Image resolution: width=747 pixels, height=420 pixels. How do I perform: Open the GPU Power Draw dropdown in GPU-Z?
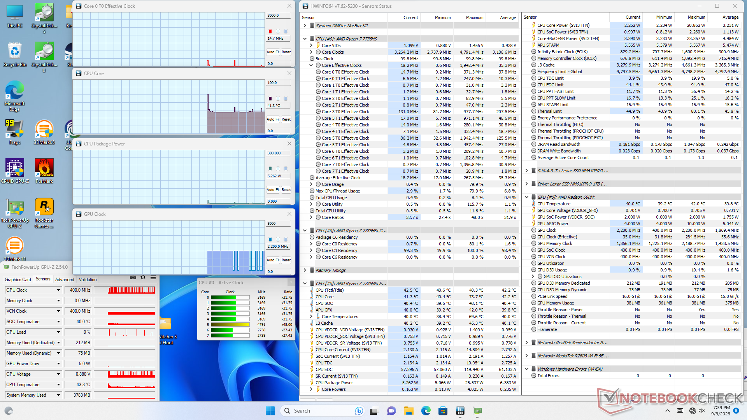59,364
